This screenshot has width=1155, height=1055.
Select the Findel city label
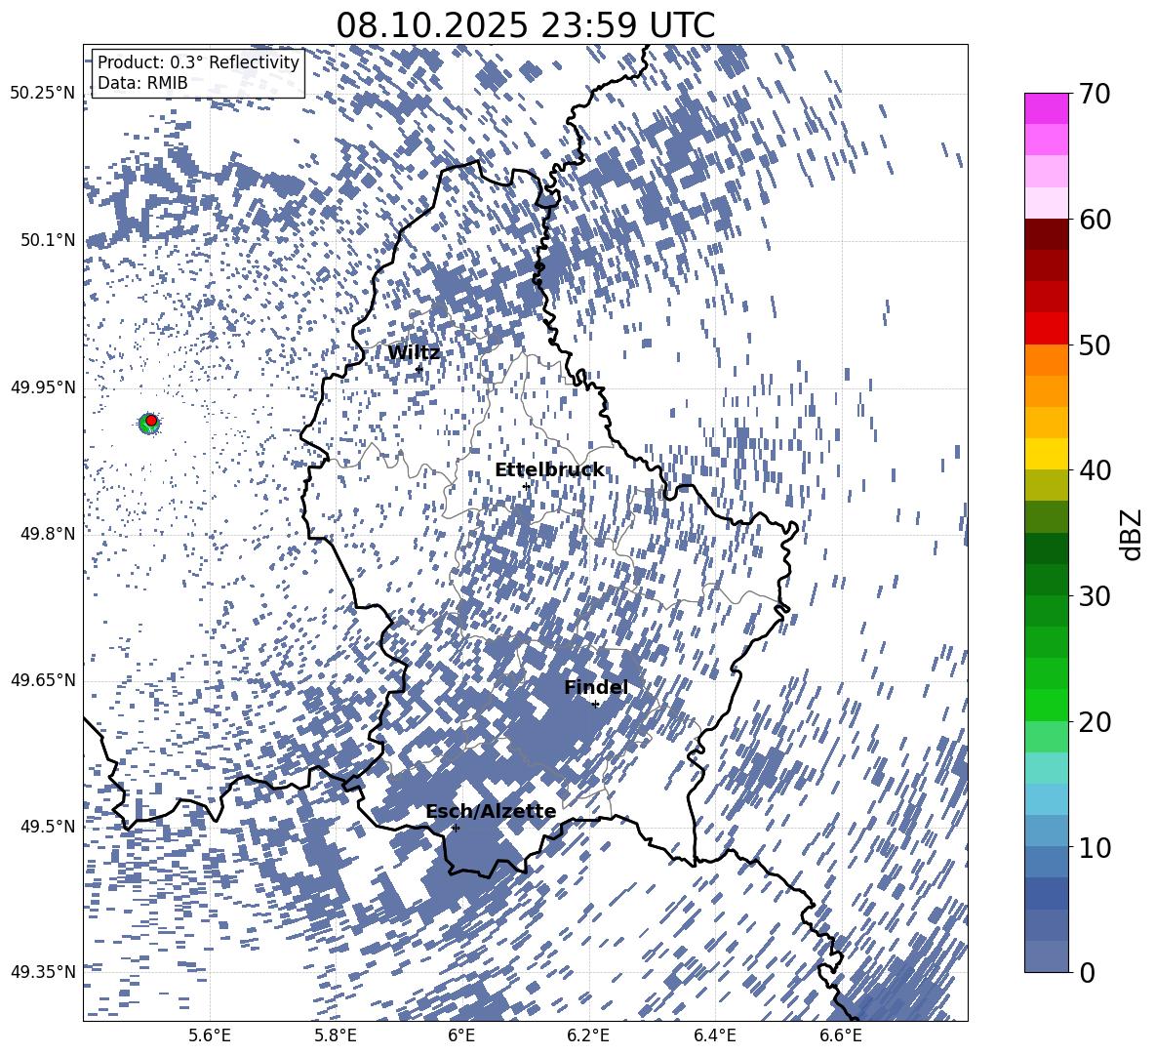[x=596, y=687]
